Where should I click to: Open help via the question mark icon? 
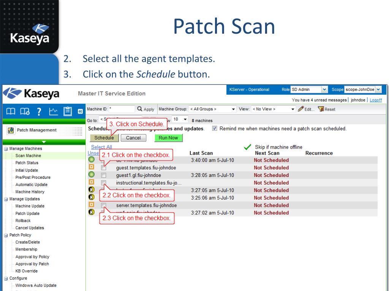click(39, 112)
